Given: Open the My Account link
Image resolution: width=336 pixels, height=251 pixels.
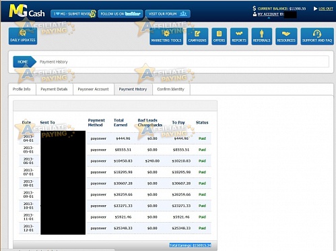Looking at the screenshot, I should (x=268, y=14).
